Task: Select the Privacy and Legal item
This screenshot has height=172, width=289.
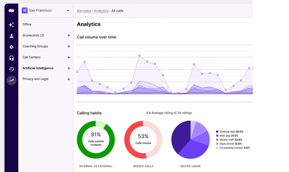Action: (x=35, y=79)
